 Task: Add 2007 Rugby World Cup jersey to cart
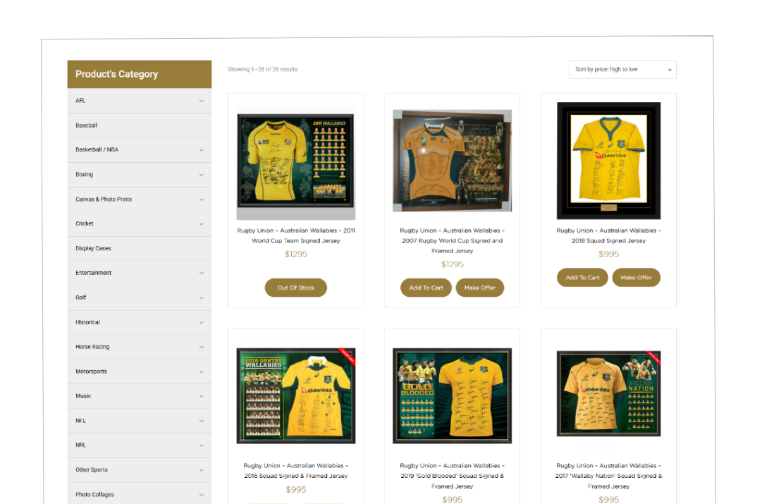click(x=426, y=288)
